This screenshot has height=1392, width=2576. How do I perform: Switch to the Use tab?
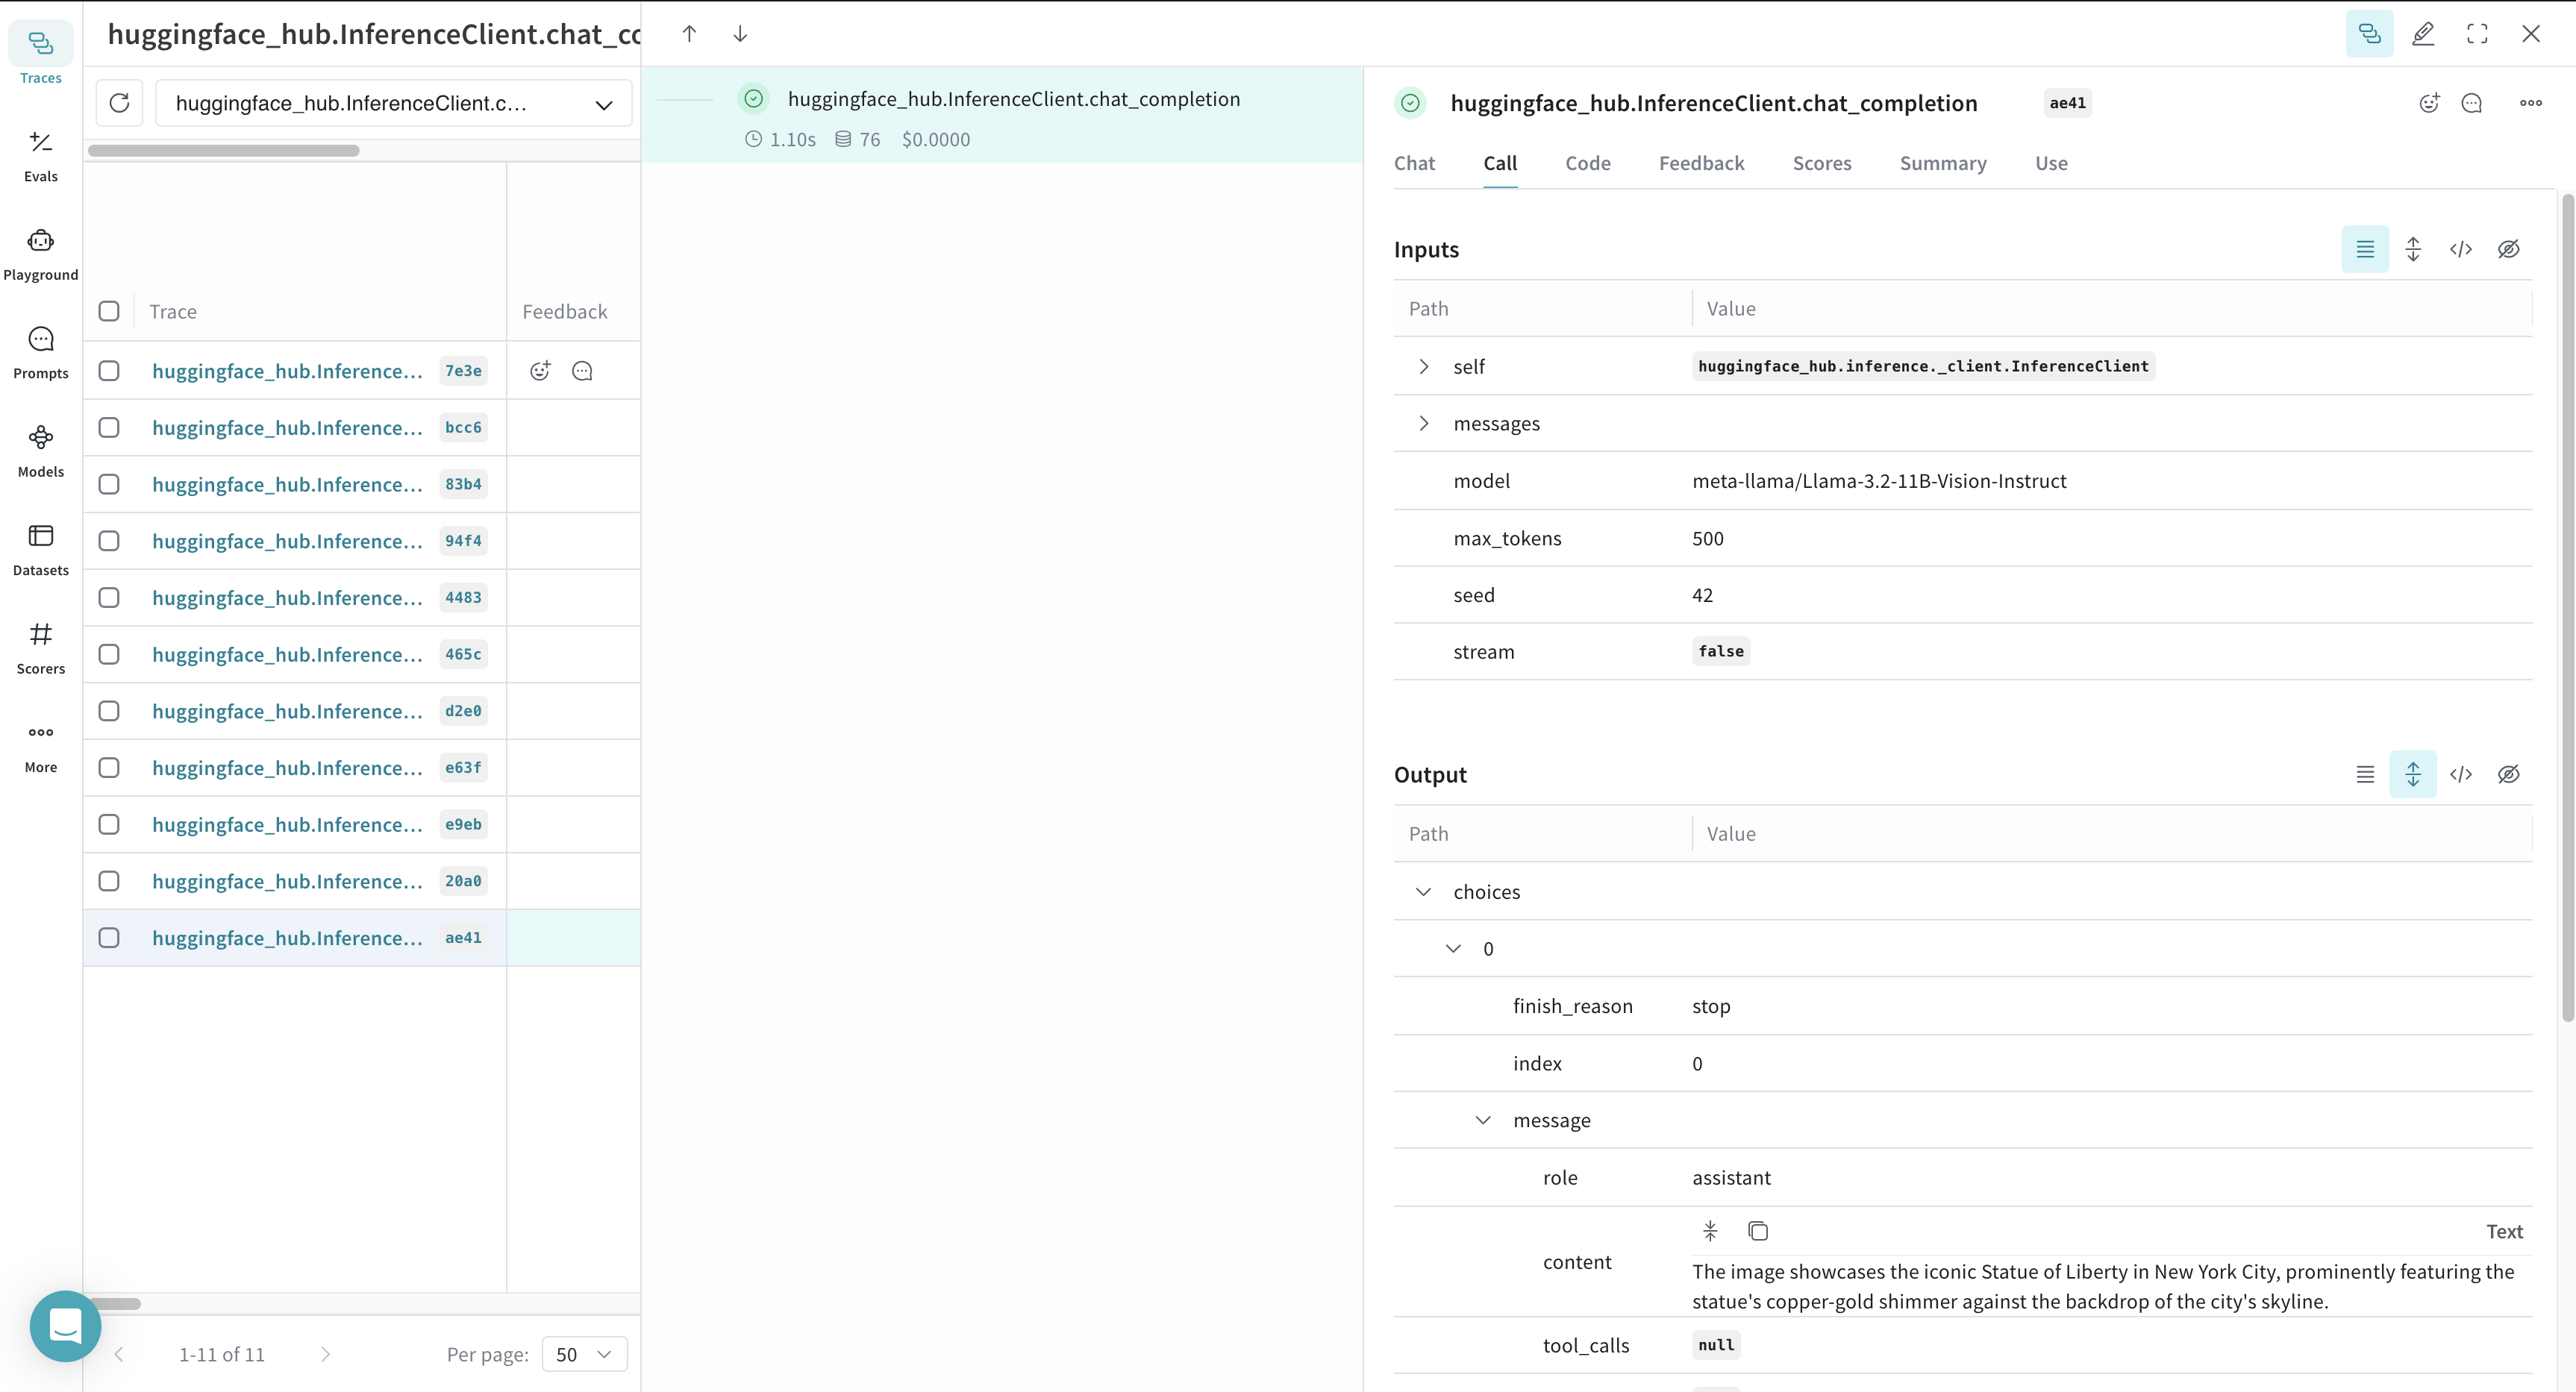pos(2051,163)
